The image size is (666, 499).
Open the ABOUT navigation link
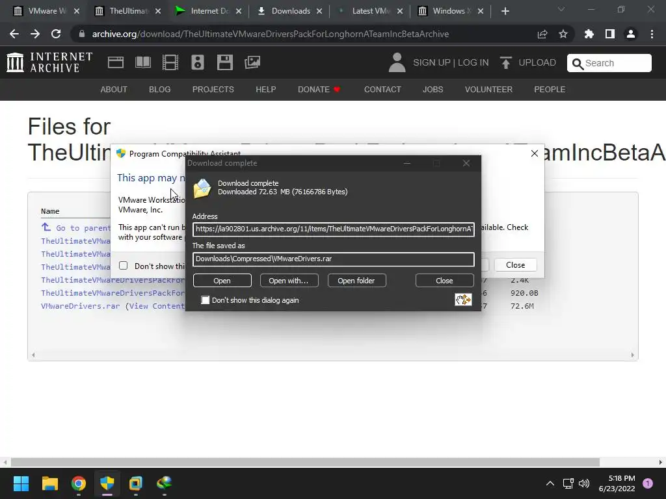114,90
